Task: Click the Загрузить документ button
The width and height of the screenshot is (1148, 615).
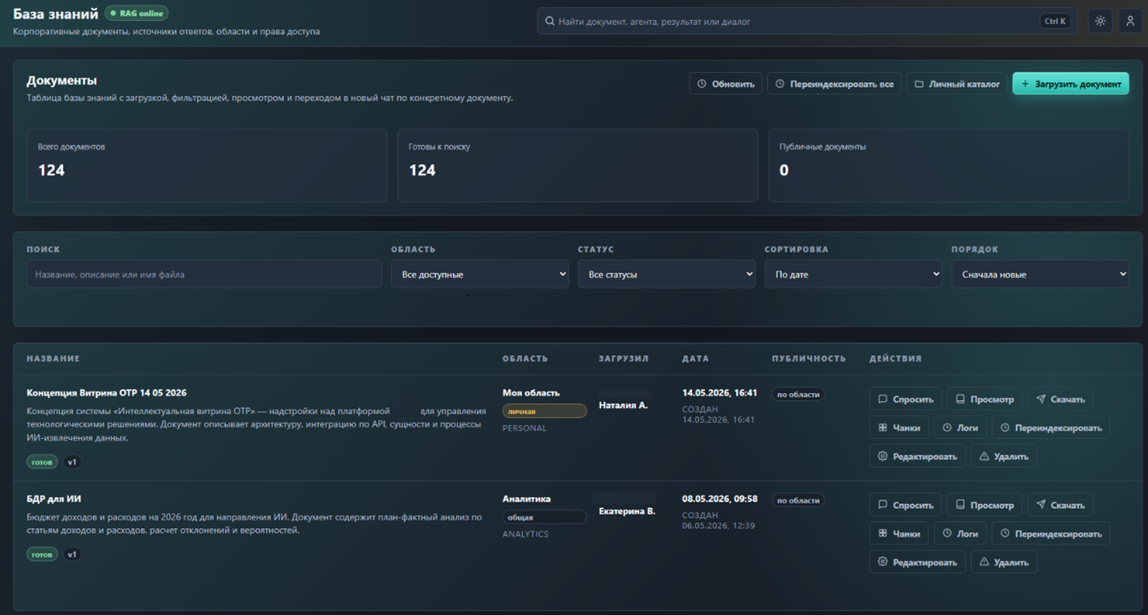Action: point(1071,84)
